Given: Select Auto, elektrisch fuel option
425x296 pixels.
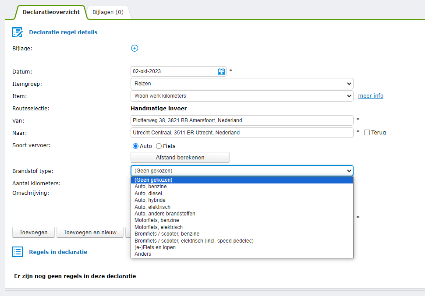Looking at the screenshot, I should pyautogui.click(x=152, y=207).
